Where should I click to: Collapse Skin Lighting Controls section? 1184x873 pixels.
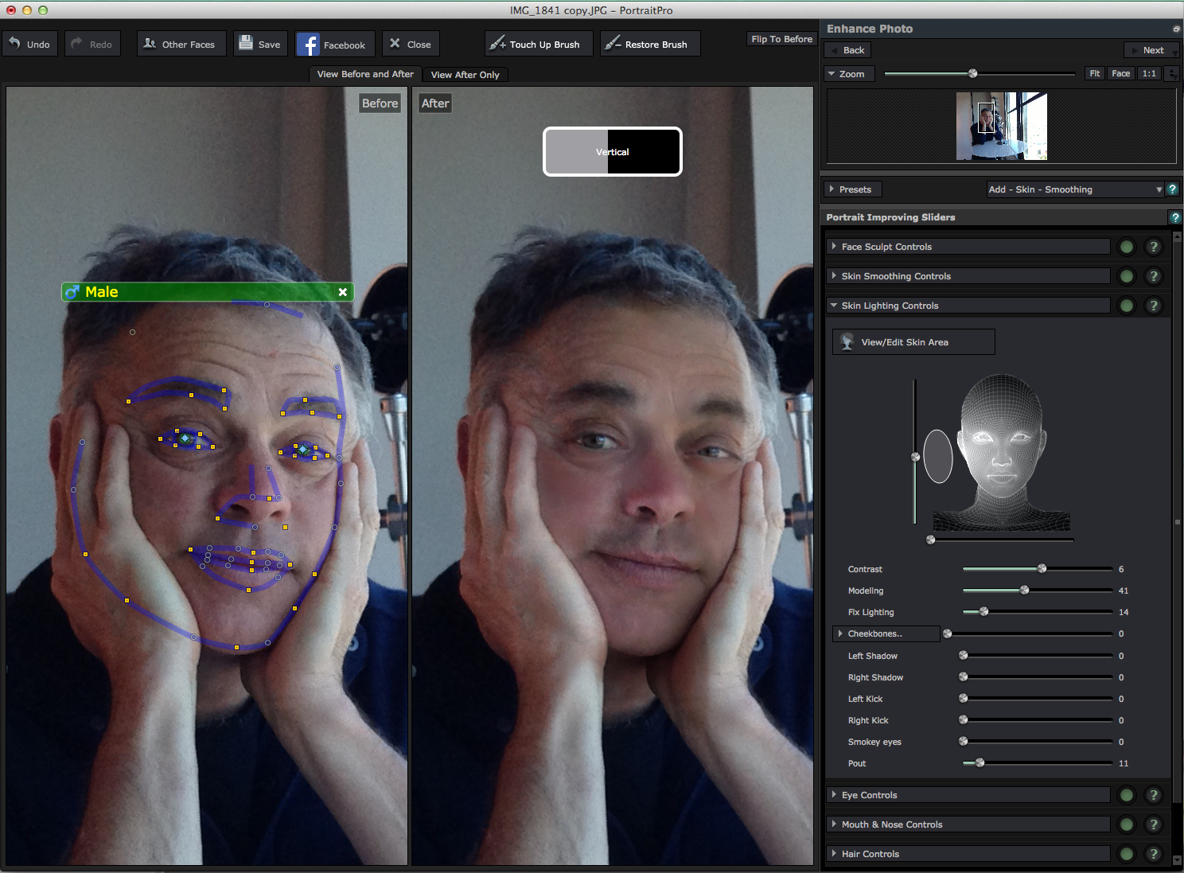coord(968,306)
